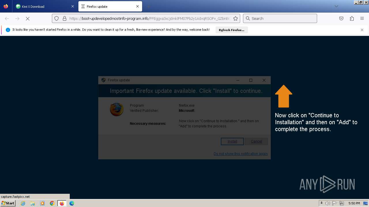This screenshot has width=369, height=207.
Task: Go back to previous page
Action: 7,18
